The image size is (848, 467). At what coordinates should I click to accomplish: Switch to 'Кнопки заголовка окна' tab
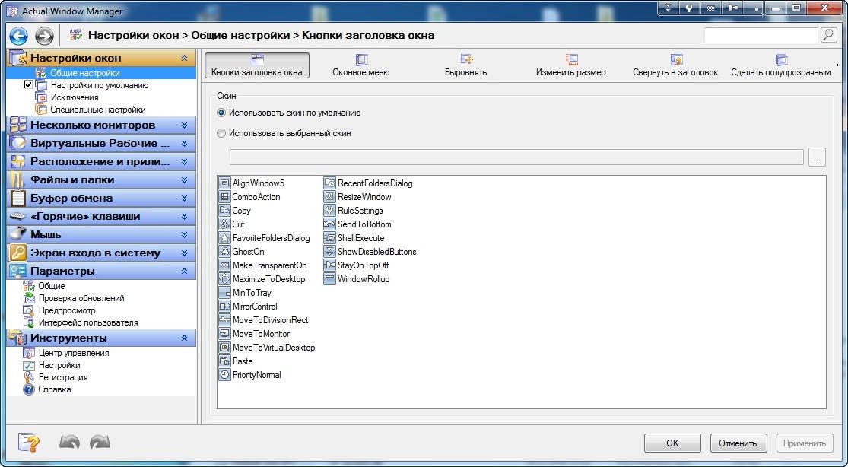[257, 65]
